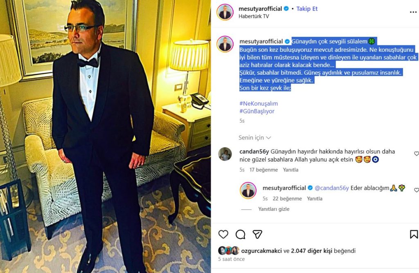The height and width of the screenshot is (273, 419).
Task: Open candan56y's profile avatar
Action: click(225, 154)
